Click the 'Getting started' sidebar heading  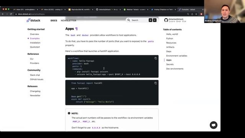36,29
